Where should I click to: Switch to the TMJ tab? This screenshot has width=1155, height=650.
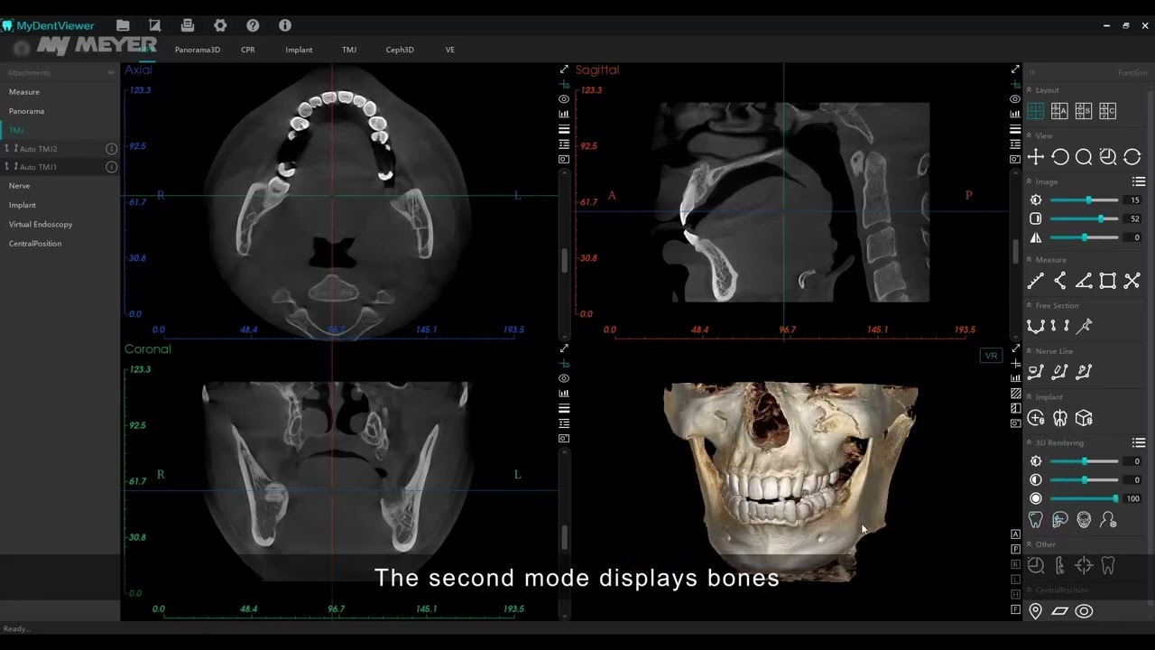(x=349, y=50)
